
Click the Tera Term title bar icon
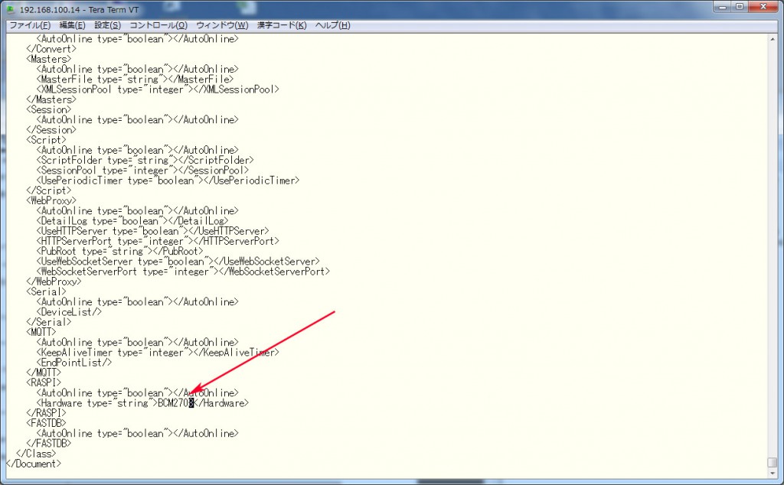tap(10, 9)
